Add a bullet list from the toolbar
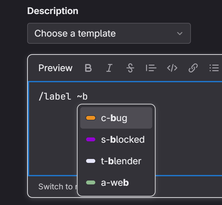 tap(214, 68)
